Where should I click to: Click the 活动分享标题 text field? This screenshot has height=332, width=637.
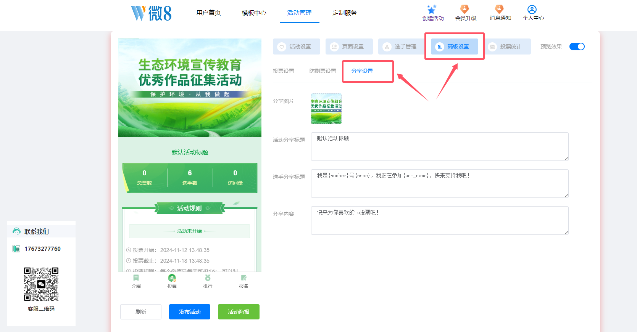(440, 146)
